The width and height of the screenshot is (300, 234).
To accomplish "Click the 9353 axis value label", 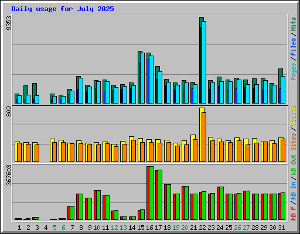I will point(9,23).
